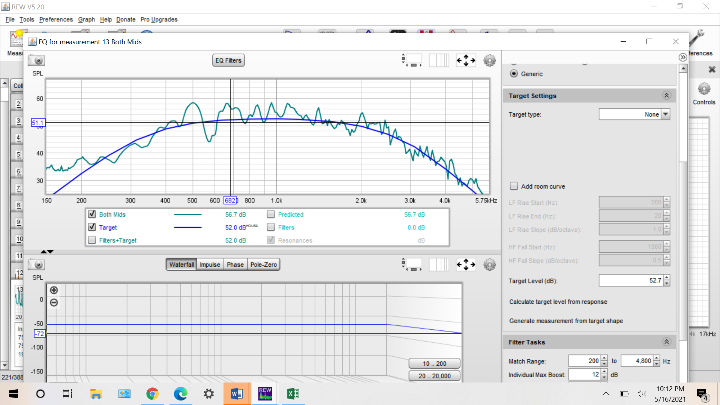Screen dimensions: 720x405
Task: Open notification center in system tray
Action: (x=702, y=394)
